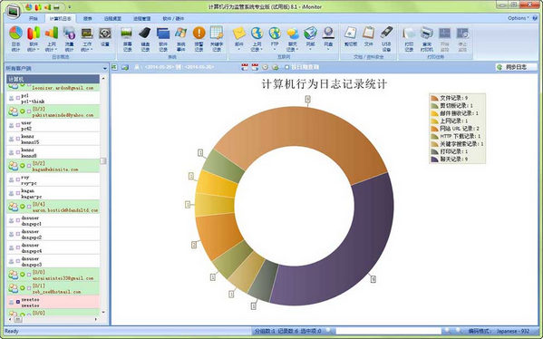Tick the checkbox beside roy-pc

pyautogui.click(x=18, y=179)
